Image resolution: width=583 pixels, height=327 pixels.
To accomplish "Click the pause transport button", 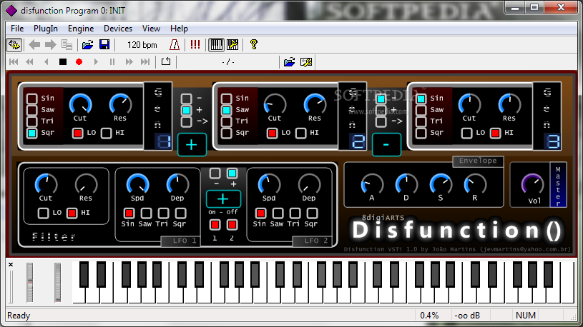I will [x=112, y=62].
